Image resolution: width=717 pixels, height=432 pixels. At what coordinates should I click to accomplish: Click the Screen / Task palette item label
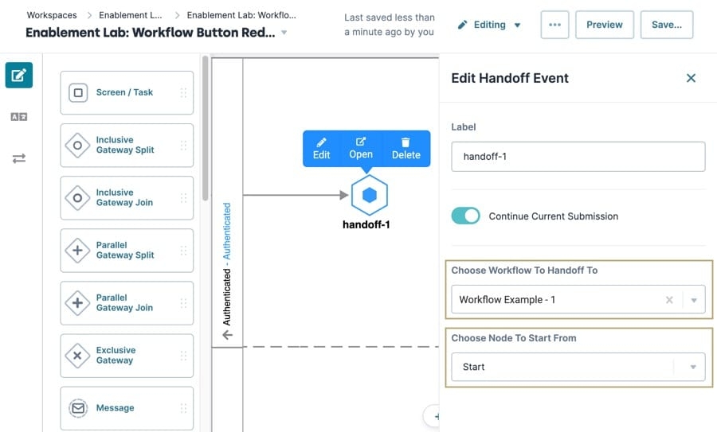coord(124,92)
